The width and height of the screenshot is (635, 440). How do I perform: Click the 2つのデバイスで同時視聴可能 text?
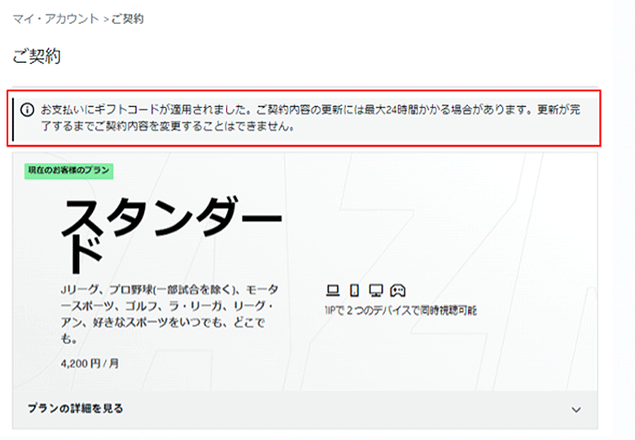pyautogui.click(x=401, y=311)
